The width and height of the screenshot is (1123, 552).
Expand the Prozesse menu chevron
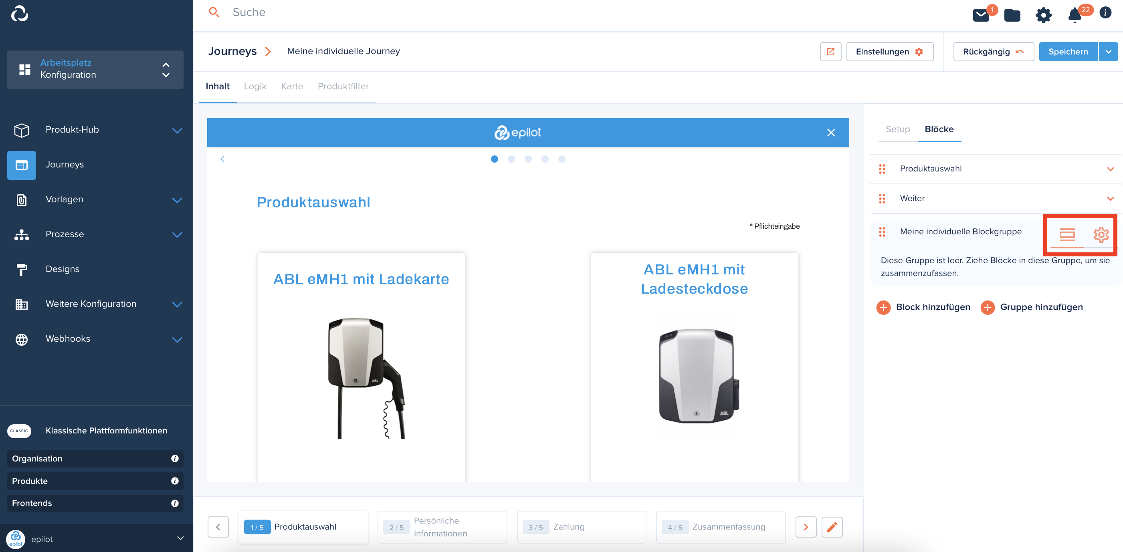[x=177, y=235]
